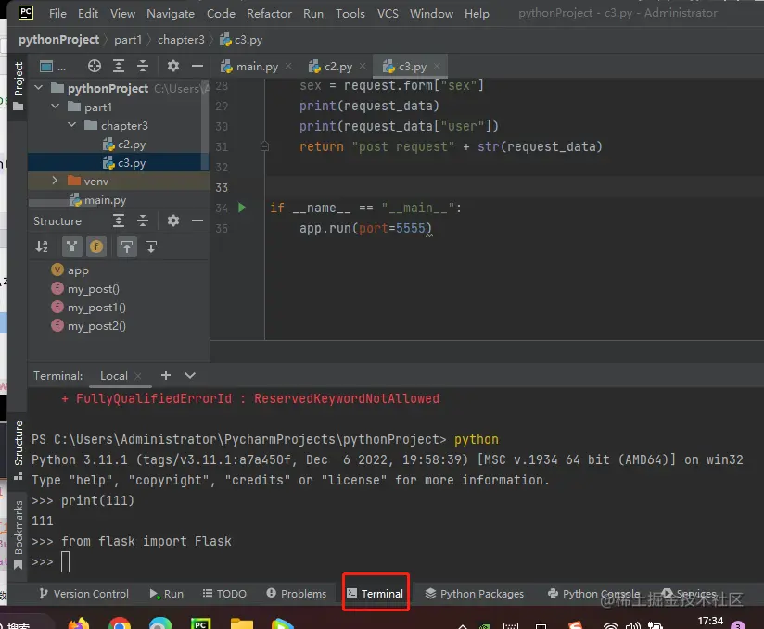Open the Problems tool window
This screenshot has height=629, width=764.
click(297, 594)
